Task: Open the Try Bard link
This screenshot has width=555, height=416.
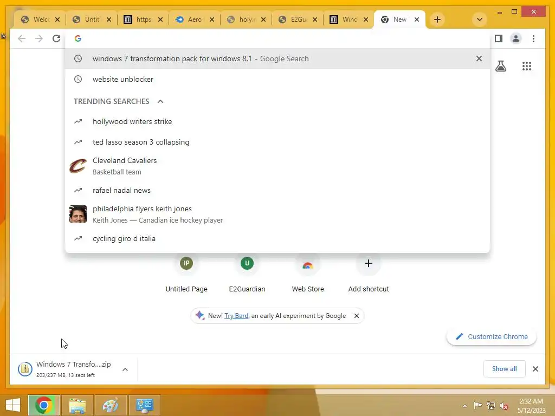Action: pyautogui.click(x=236, y=316)
